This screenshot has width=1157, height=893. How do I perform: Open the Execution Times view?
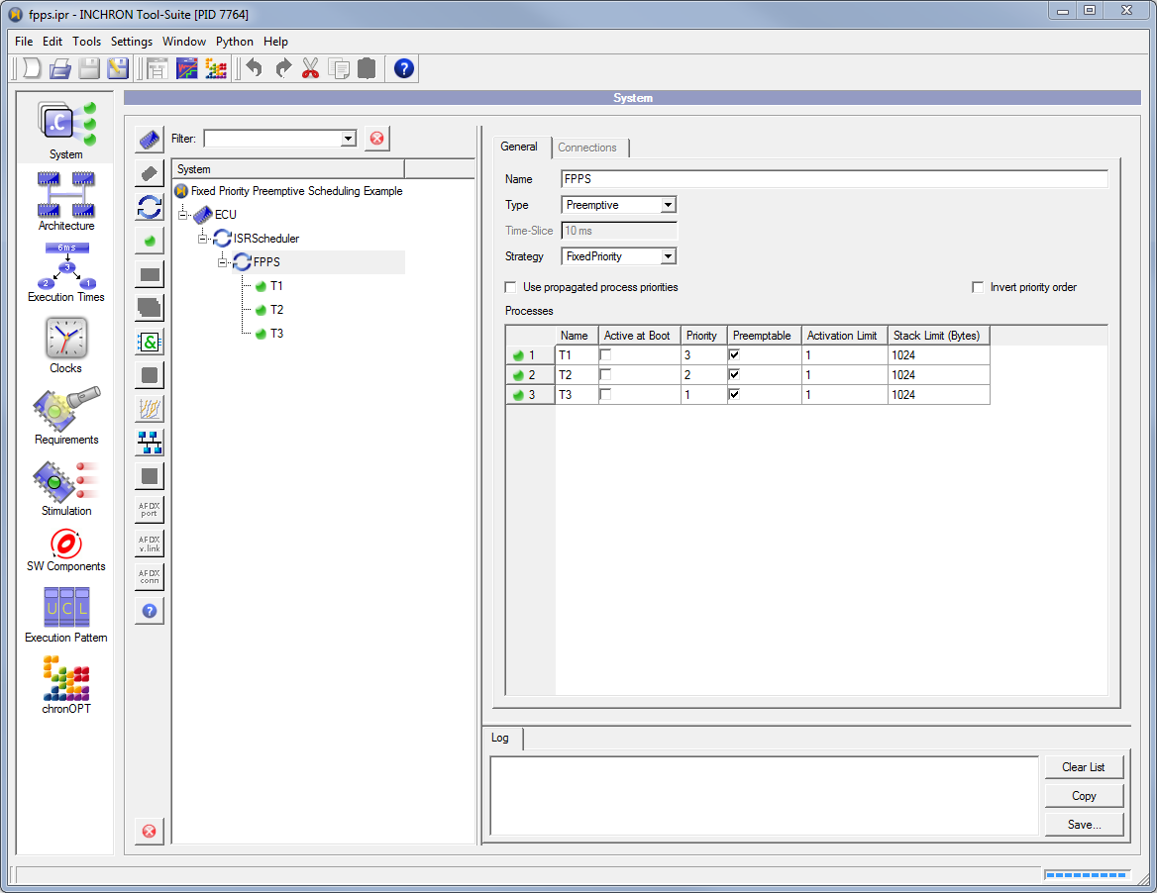pos(65,272)
